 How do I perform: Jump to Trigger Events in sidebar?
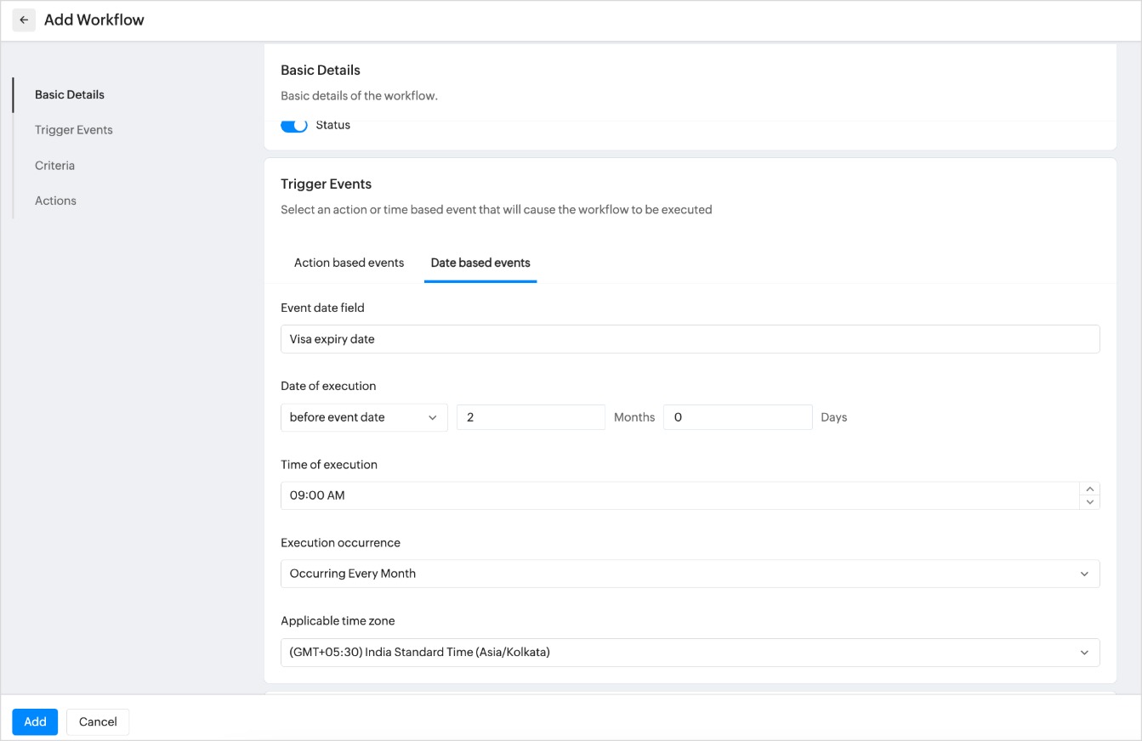coord(74,130)
